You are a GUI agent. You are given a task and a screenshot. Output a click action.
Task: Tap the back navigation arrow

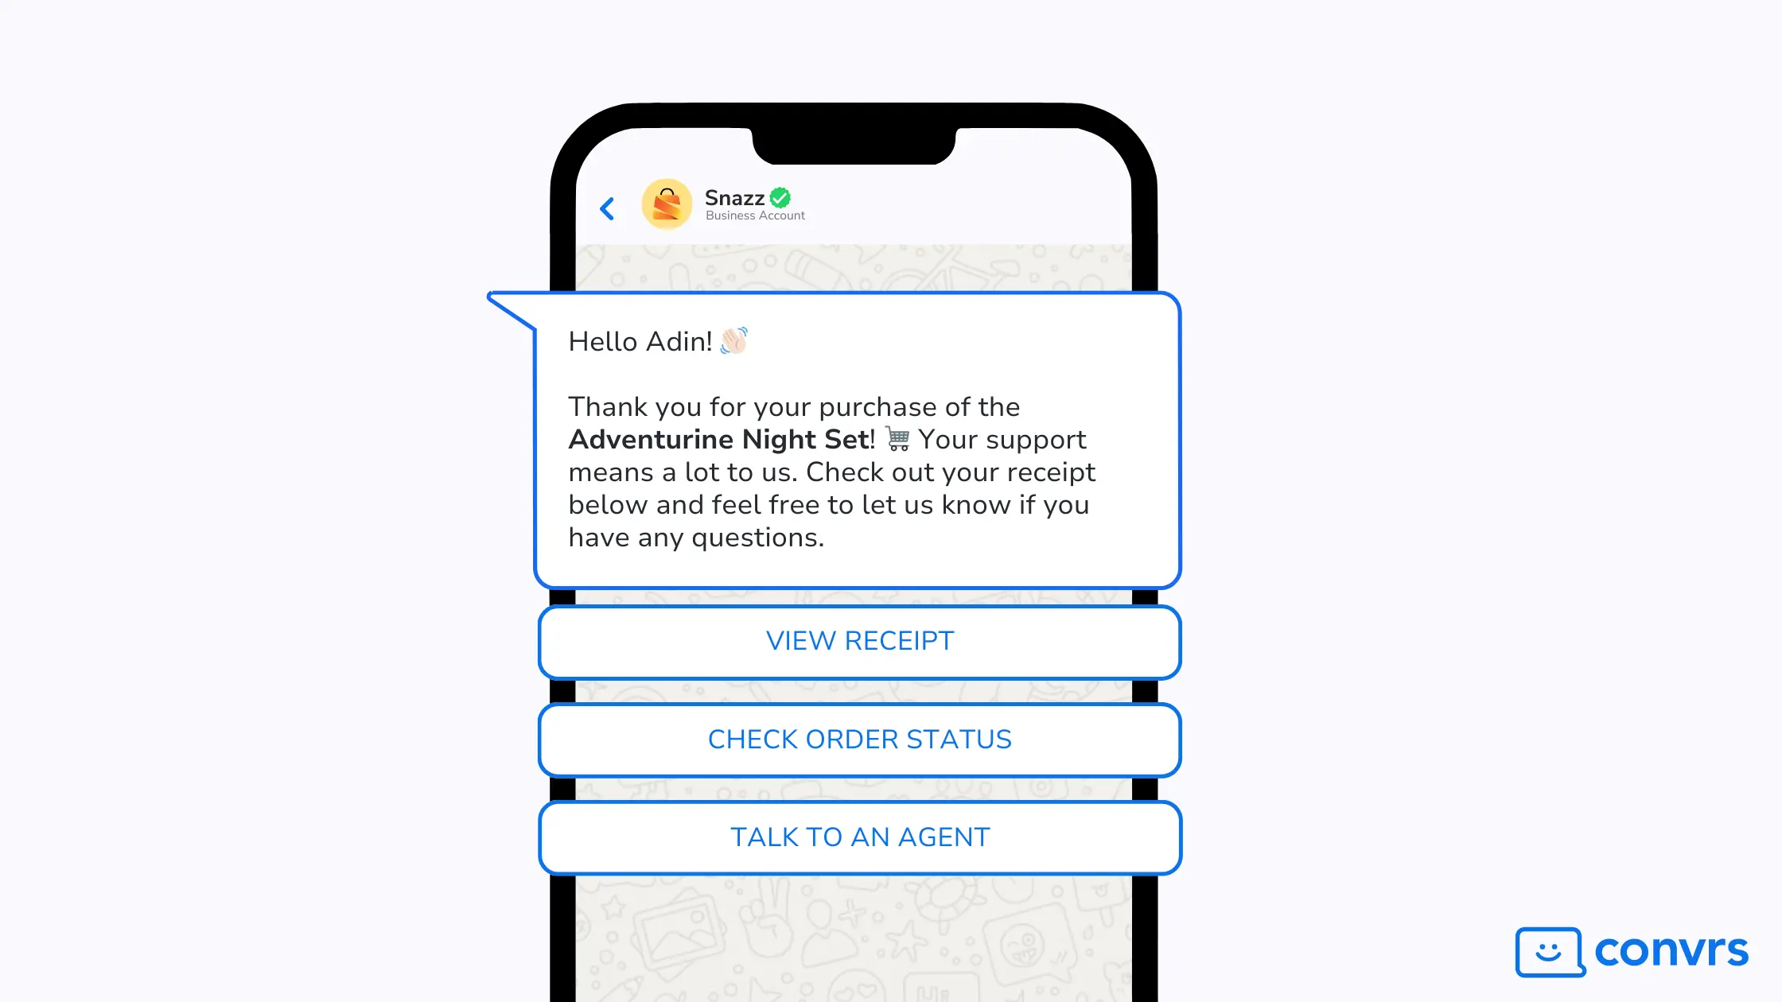(x=609, y=207)
